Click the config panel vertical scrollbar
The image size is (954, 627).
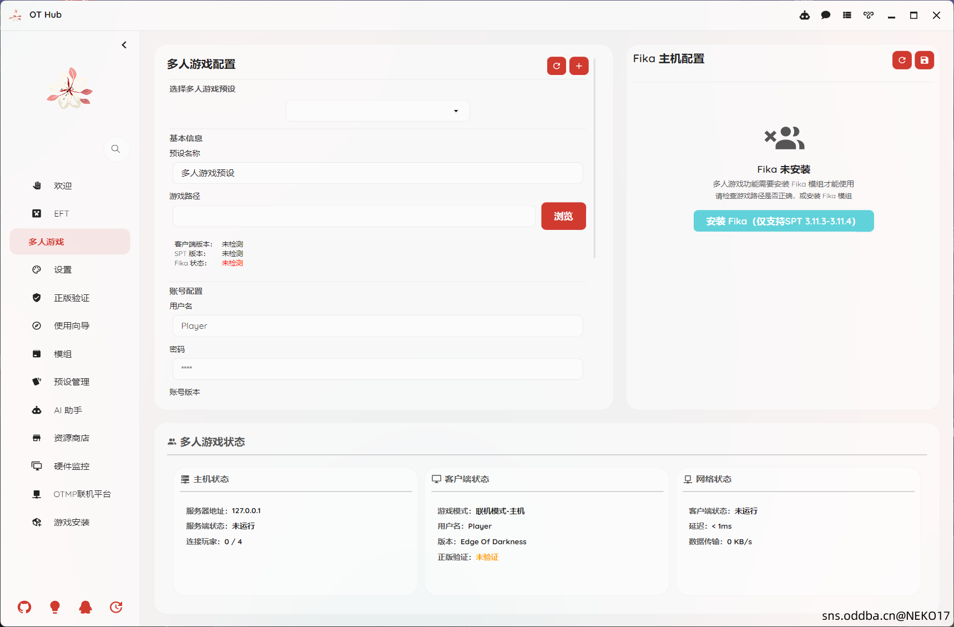coord(594,158)
